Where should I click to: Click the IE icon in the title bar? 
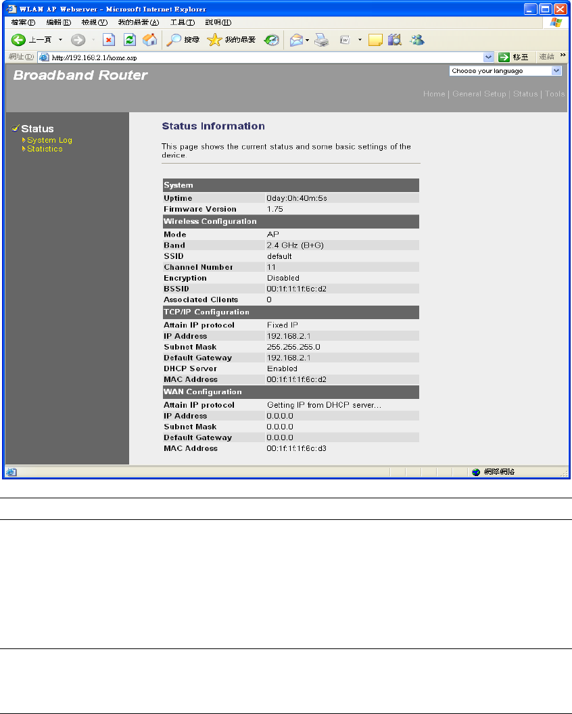tap(11, 9)
